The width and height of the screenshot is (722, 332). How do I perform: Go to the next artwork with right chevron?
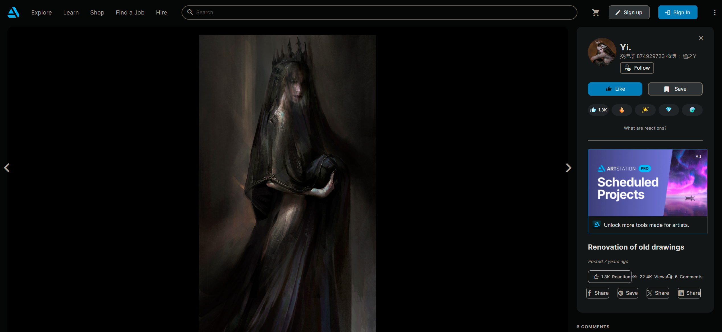(568, 168)
